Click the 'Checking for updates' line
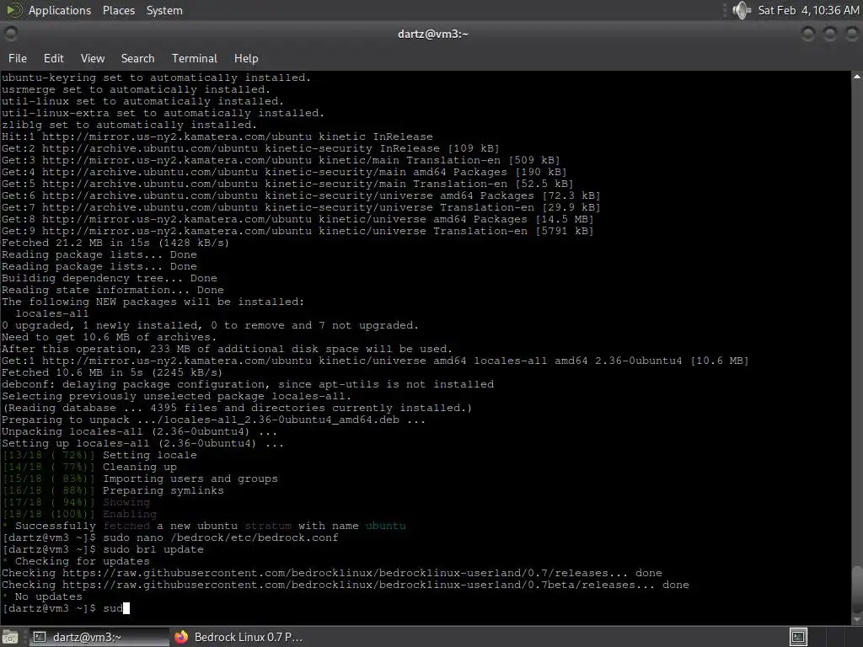Screen dimensions: 863x647 (76, 561)
